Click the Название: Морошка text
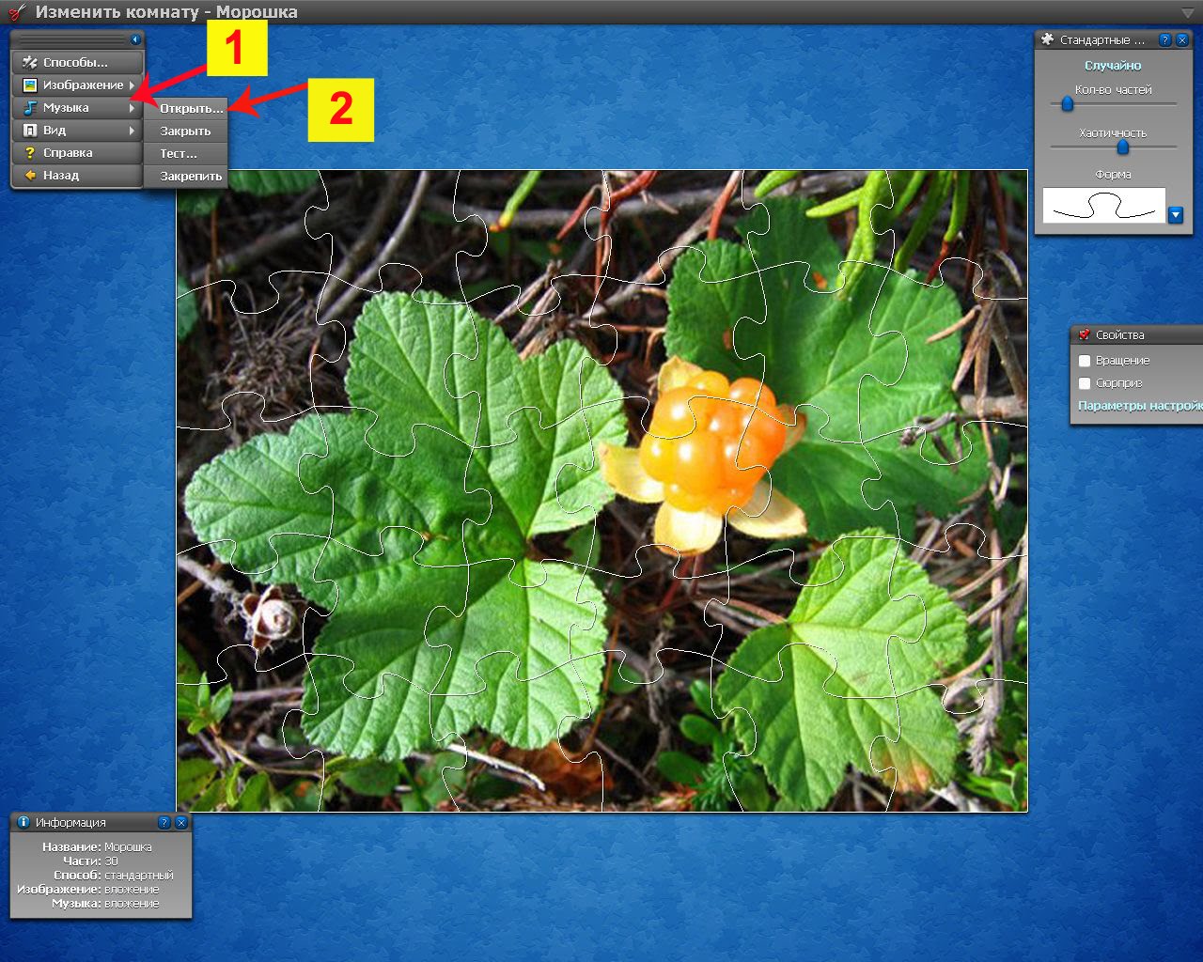The width and height of the screenshot is (1203, 962). [97, 846]
